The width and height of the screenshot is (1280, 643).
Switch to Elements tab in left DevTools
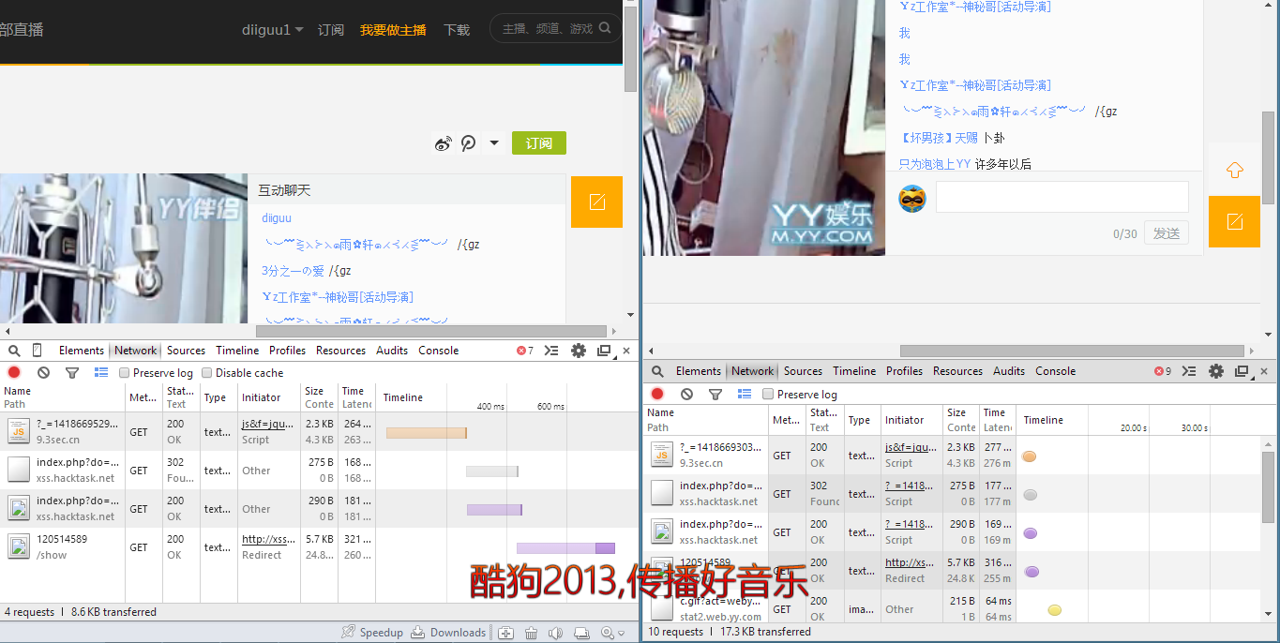(82, 351)
